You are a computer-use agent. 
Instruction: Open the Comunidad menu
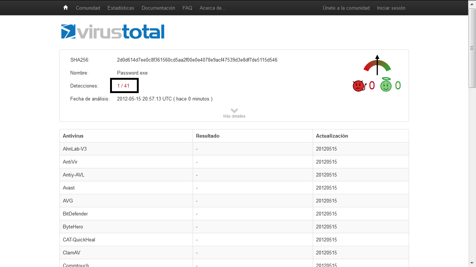(88, 8)
